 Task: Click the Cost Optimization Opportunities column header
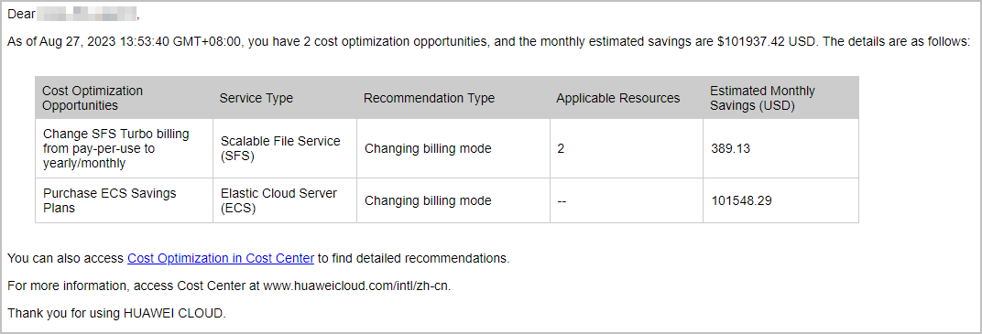[x=124, y=98]
